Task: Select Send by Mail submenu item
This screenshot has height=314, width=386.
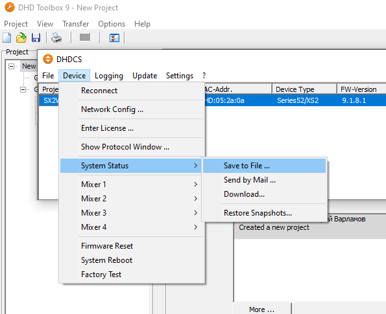Action: (265, 180)
